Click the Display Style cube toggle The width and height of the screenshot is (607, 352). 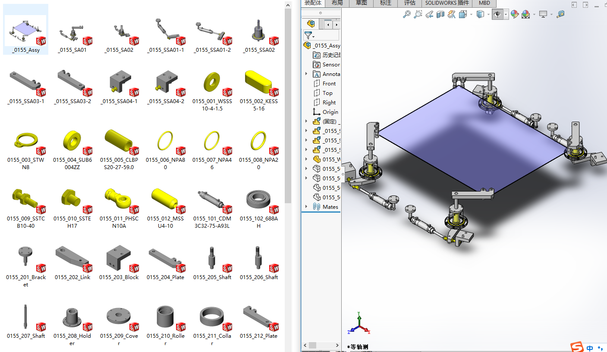pos(480,14)
